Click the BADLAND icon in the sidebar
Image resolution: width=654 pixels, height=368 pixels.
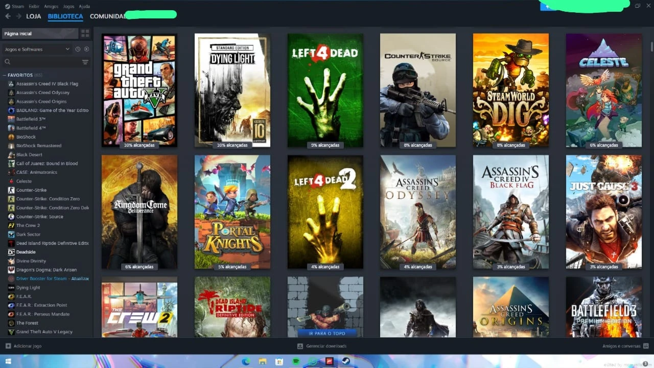[x=11, y=110]
